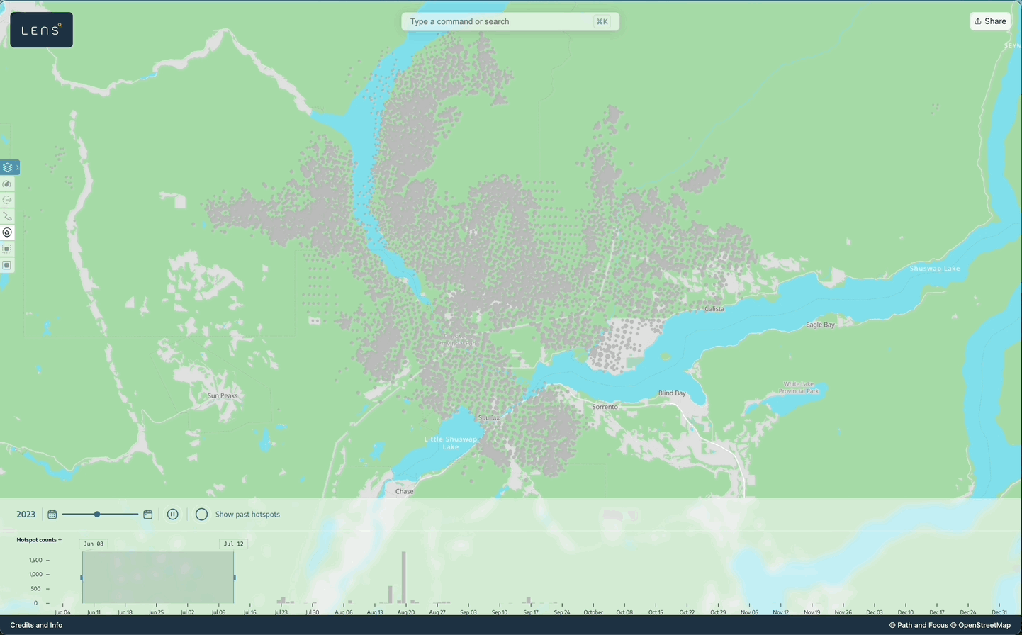Click the command search field

pyautogui.click(x=500, y=21)
